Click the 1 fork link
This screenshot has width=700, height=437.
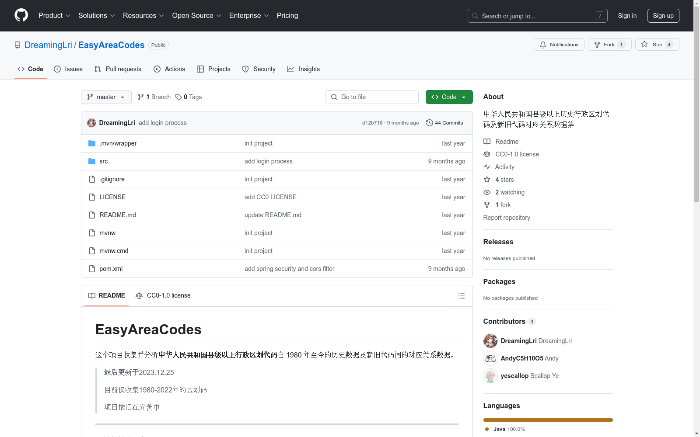(x=503, y=205)
